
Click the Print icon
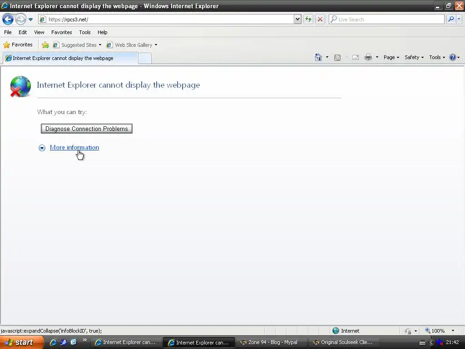pyautogui.click(x=368, y=57)
